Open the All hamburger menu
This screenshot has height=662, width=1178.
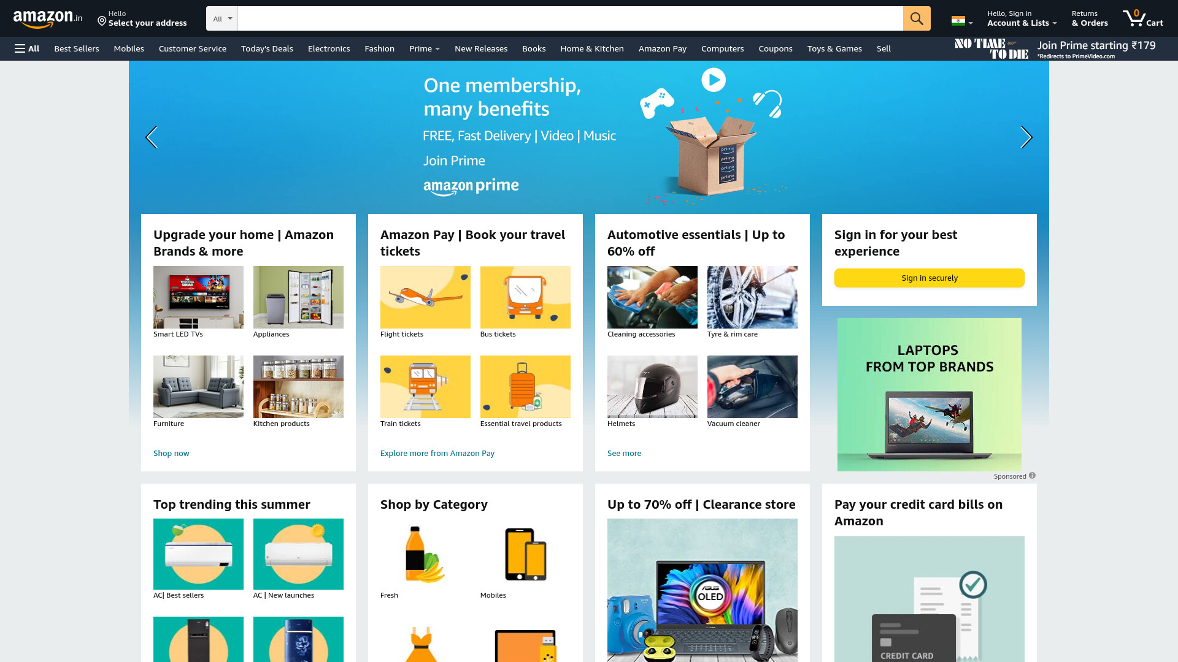coord(27,48)
